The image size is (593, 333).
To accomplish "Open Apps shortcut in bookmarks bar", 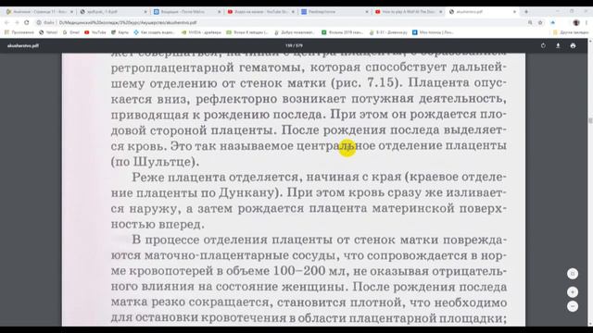I will (x=19, y=32).
